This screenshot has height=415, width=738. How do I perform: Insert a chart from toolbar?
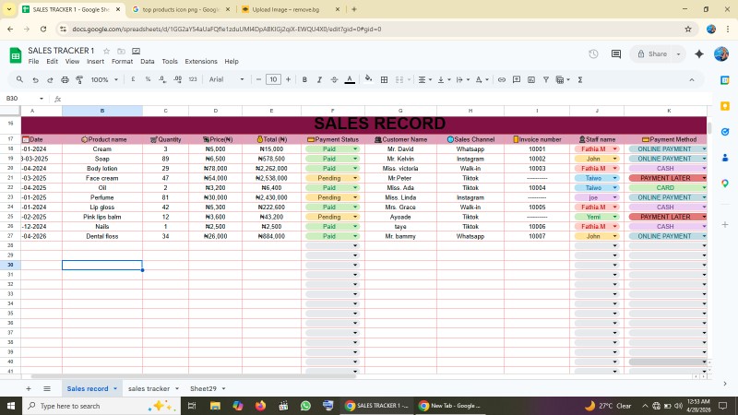(x=531, y=80)
